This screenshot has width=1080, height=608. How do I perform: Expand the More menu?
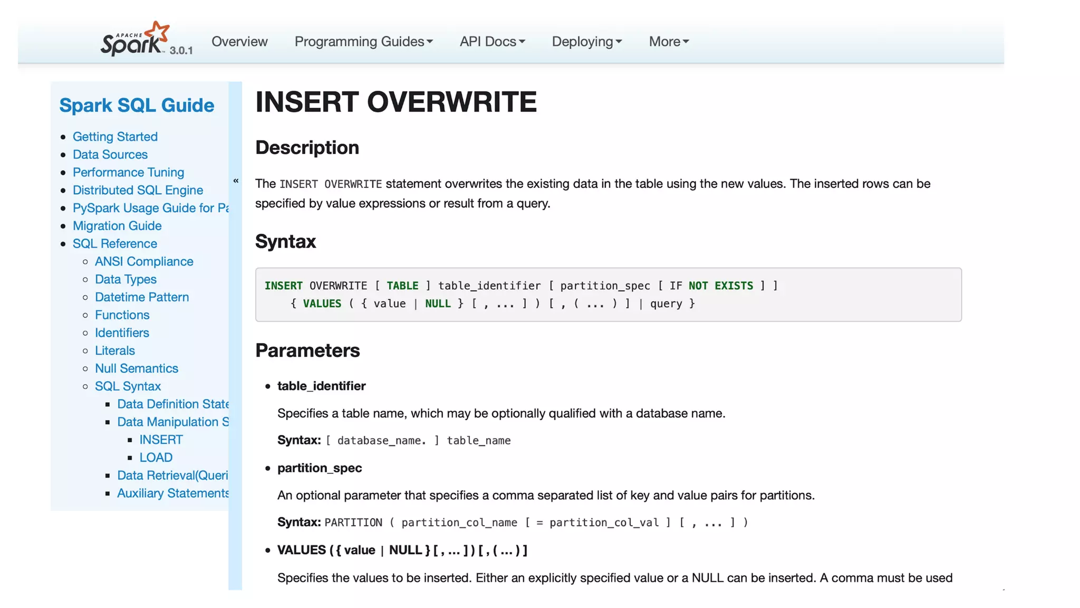pyautogui.click(x=669, y=42)
